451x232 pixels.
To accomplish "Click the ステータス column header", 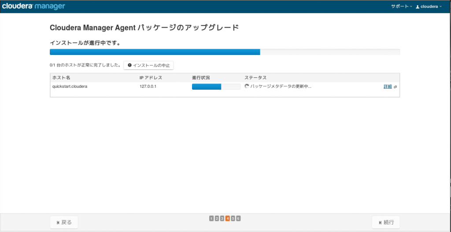I will pos(255,78).
